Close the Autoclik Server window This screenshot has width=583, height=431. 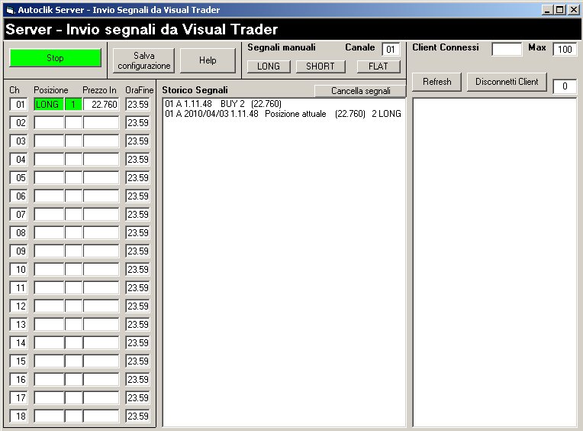[573, 10]
